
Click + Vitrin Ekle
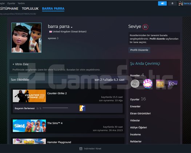coord(20,64)
